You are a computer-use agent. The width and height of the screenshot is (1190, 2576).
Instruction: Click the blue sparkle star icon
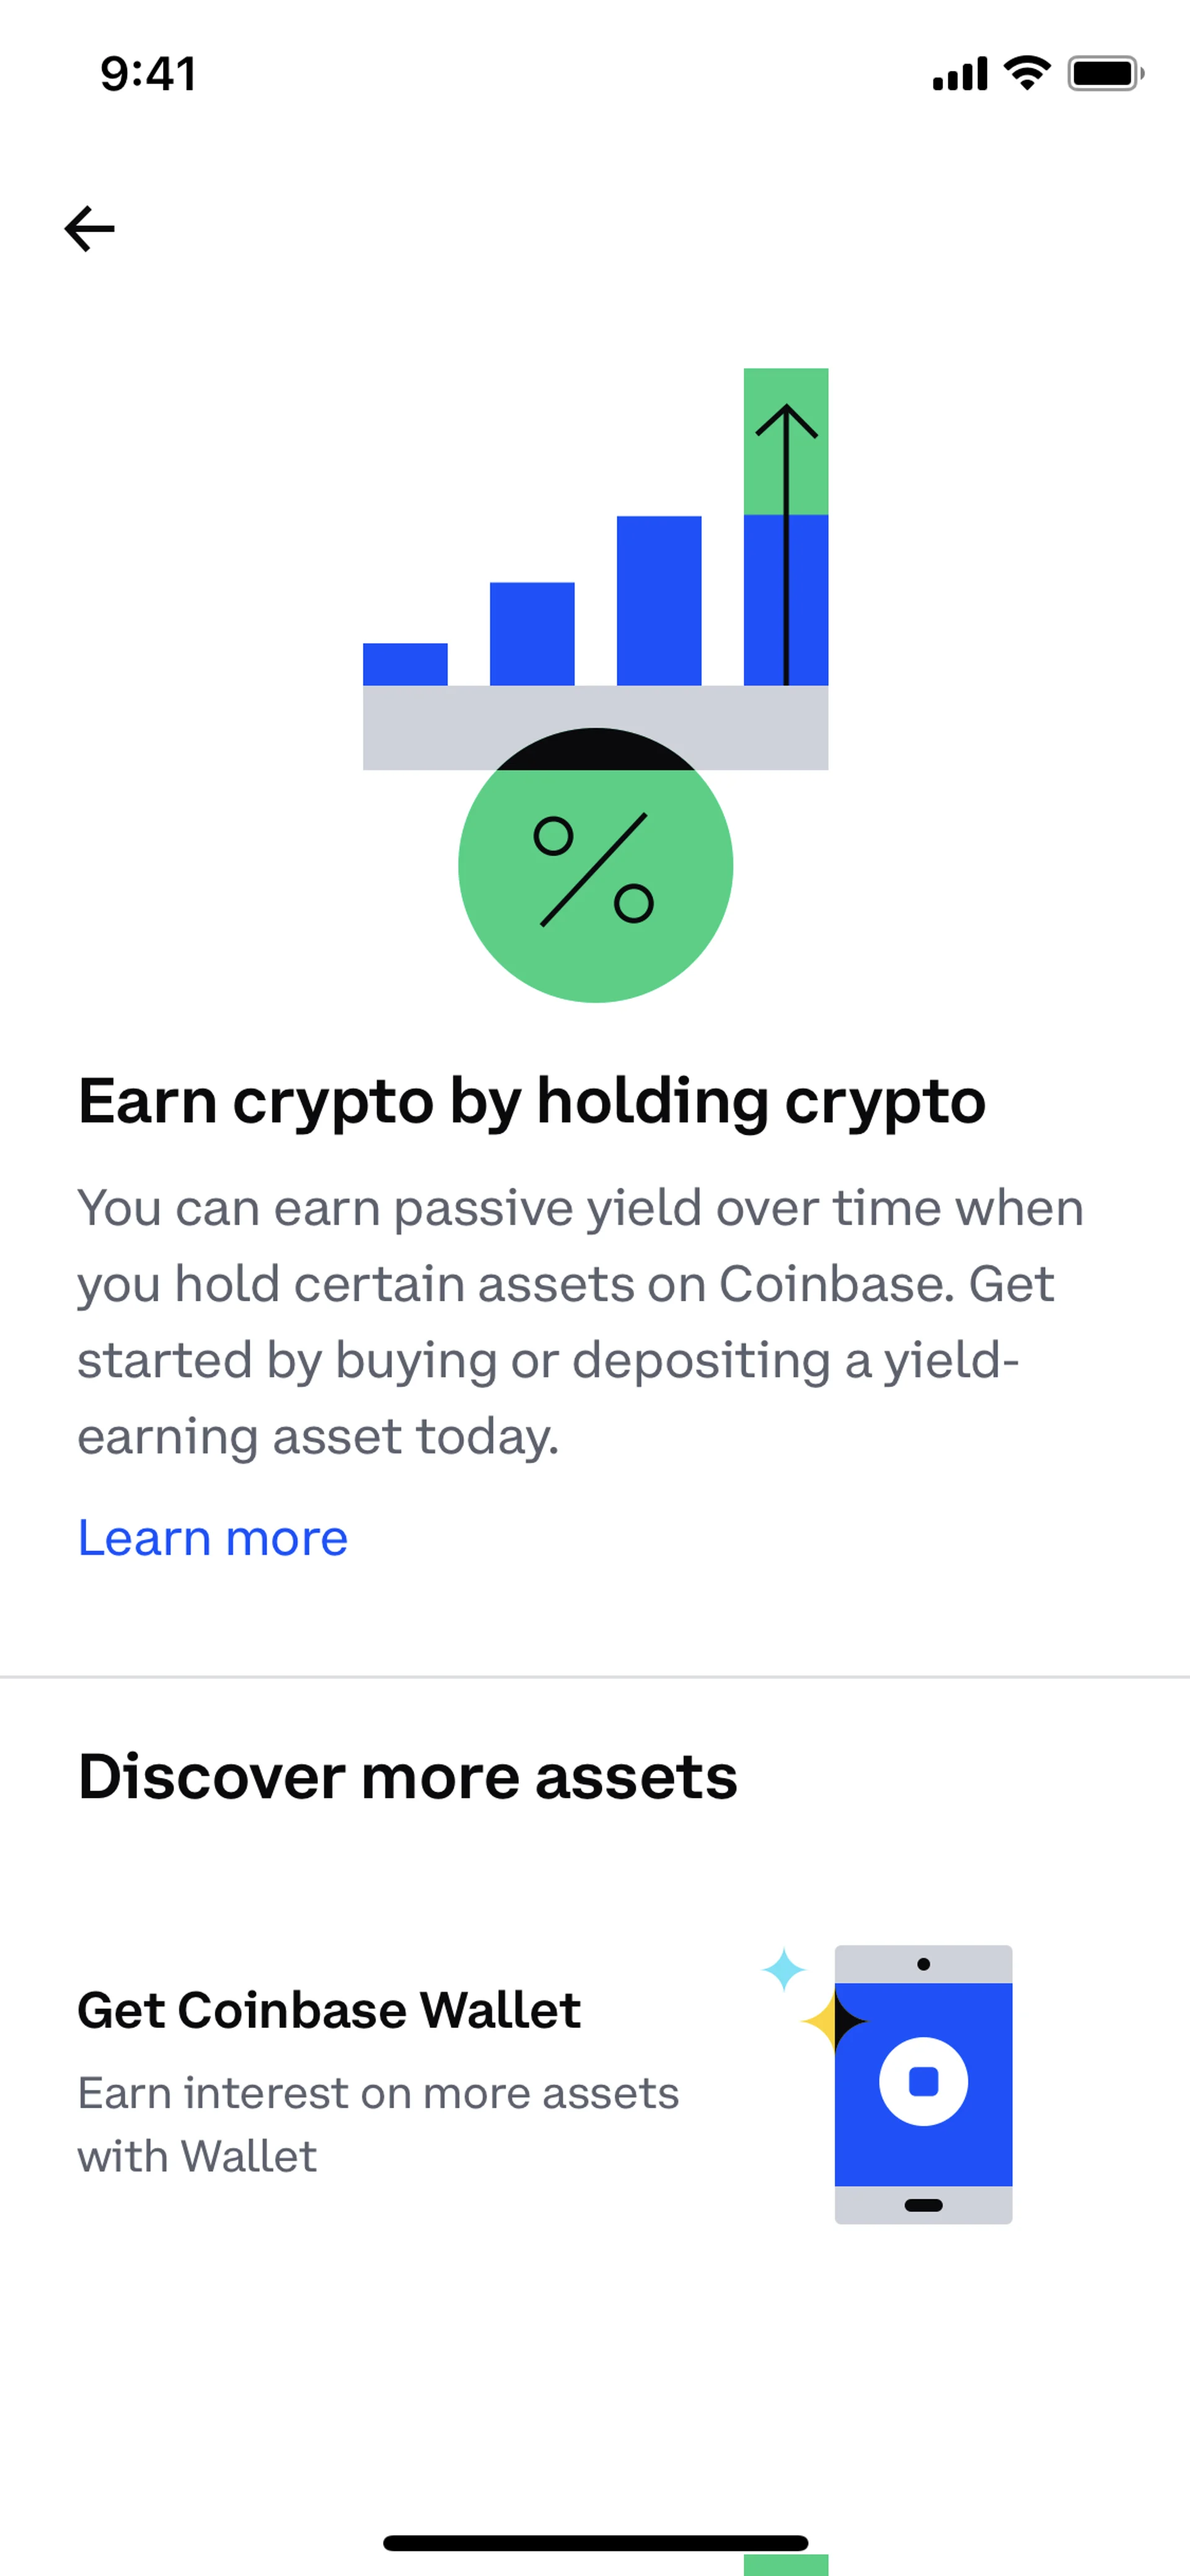[784, 1968]
